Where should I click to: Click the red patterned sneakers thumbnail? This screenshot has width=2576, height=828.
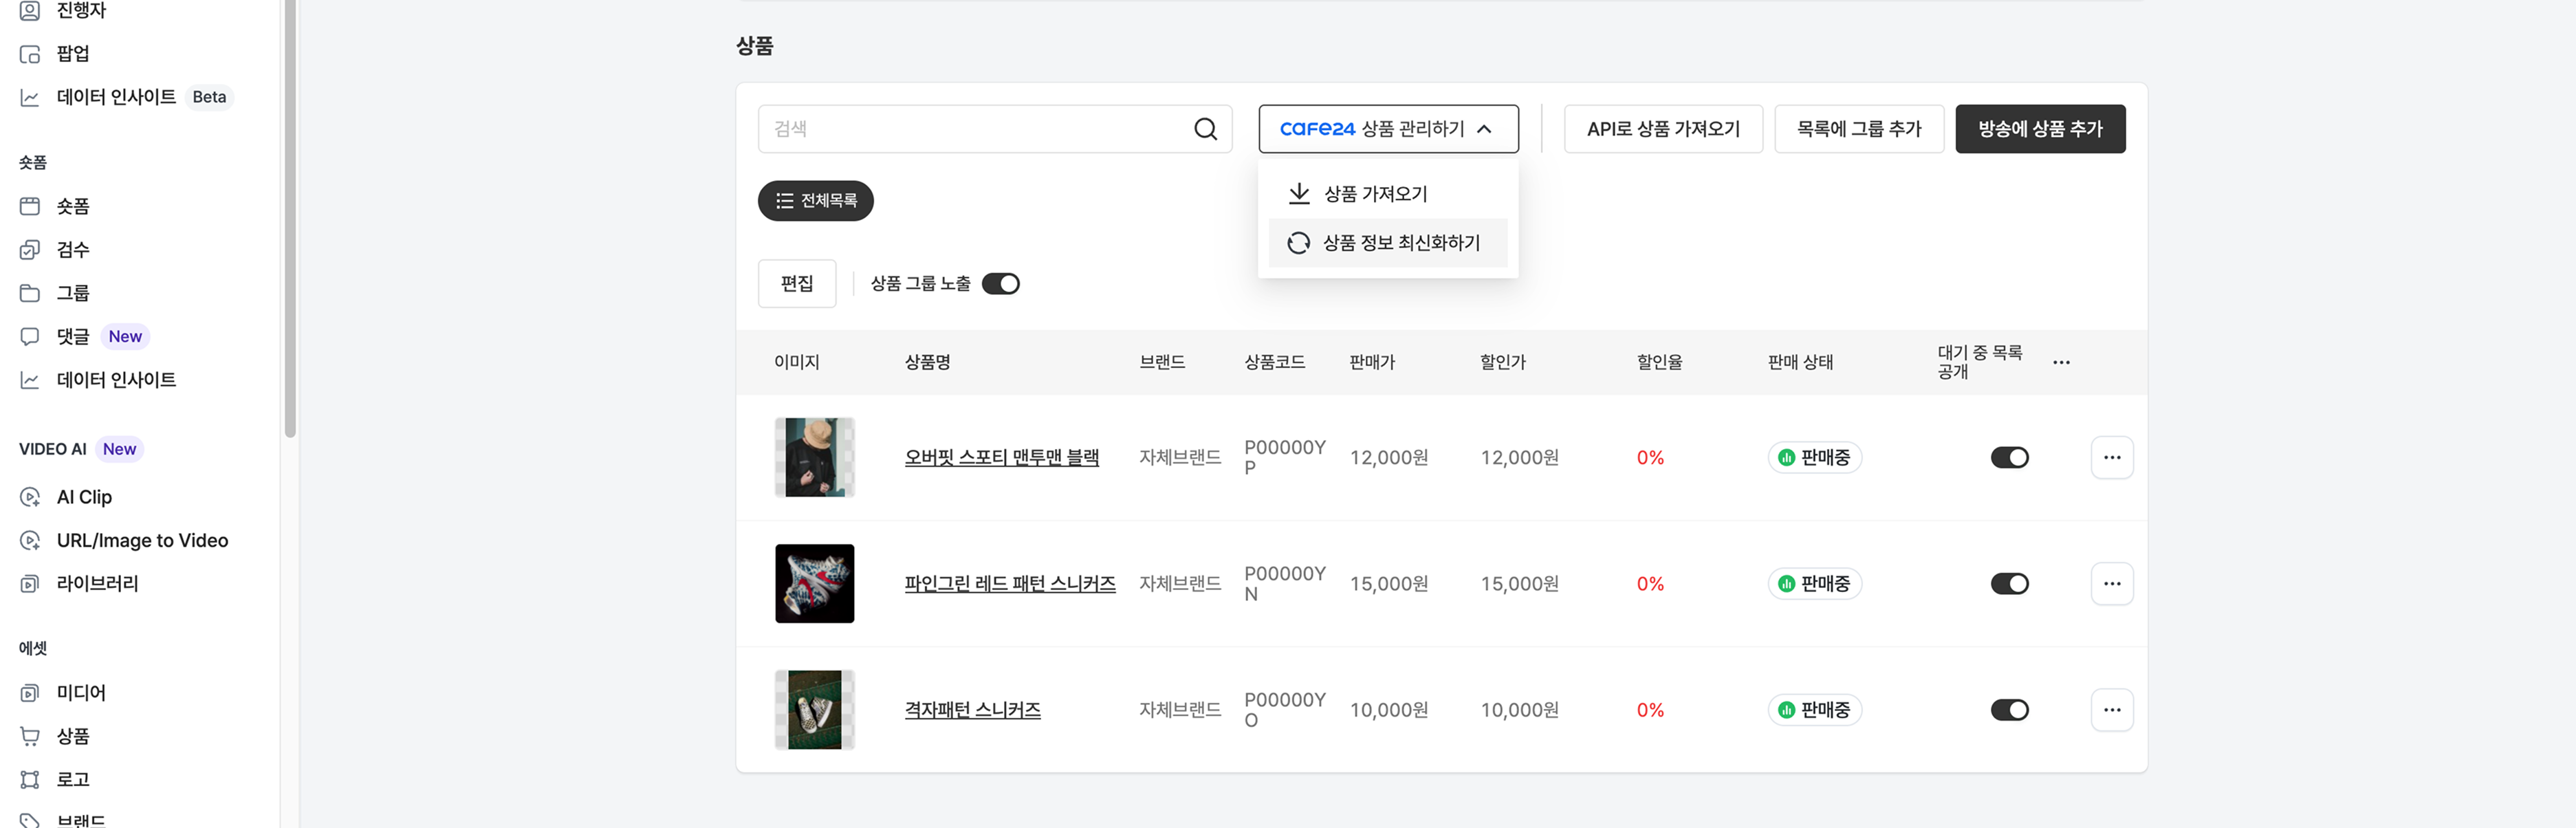pos(814,583)
